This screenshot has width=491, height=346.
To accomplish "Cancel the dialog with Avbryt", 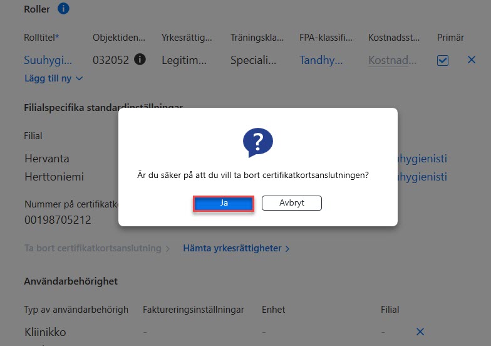I will point(292,203).
